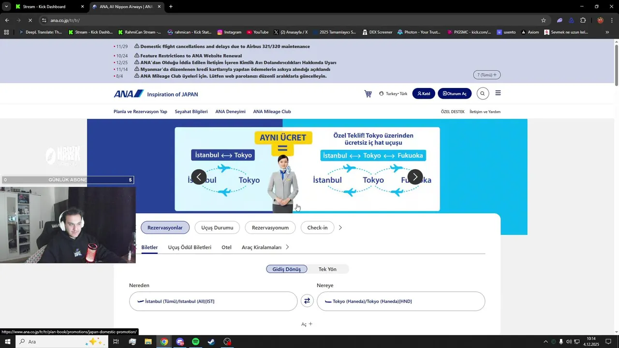This screenshot has height=348, width=619.
Task: Expand the Aç + section
Action: (x=307, y=324)
